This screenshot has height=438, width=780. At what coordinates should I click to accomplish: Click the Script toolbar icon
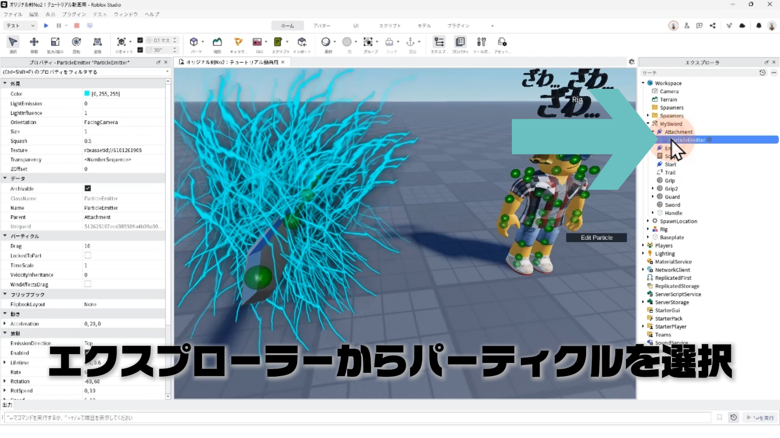tap(278, 42)
